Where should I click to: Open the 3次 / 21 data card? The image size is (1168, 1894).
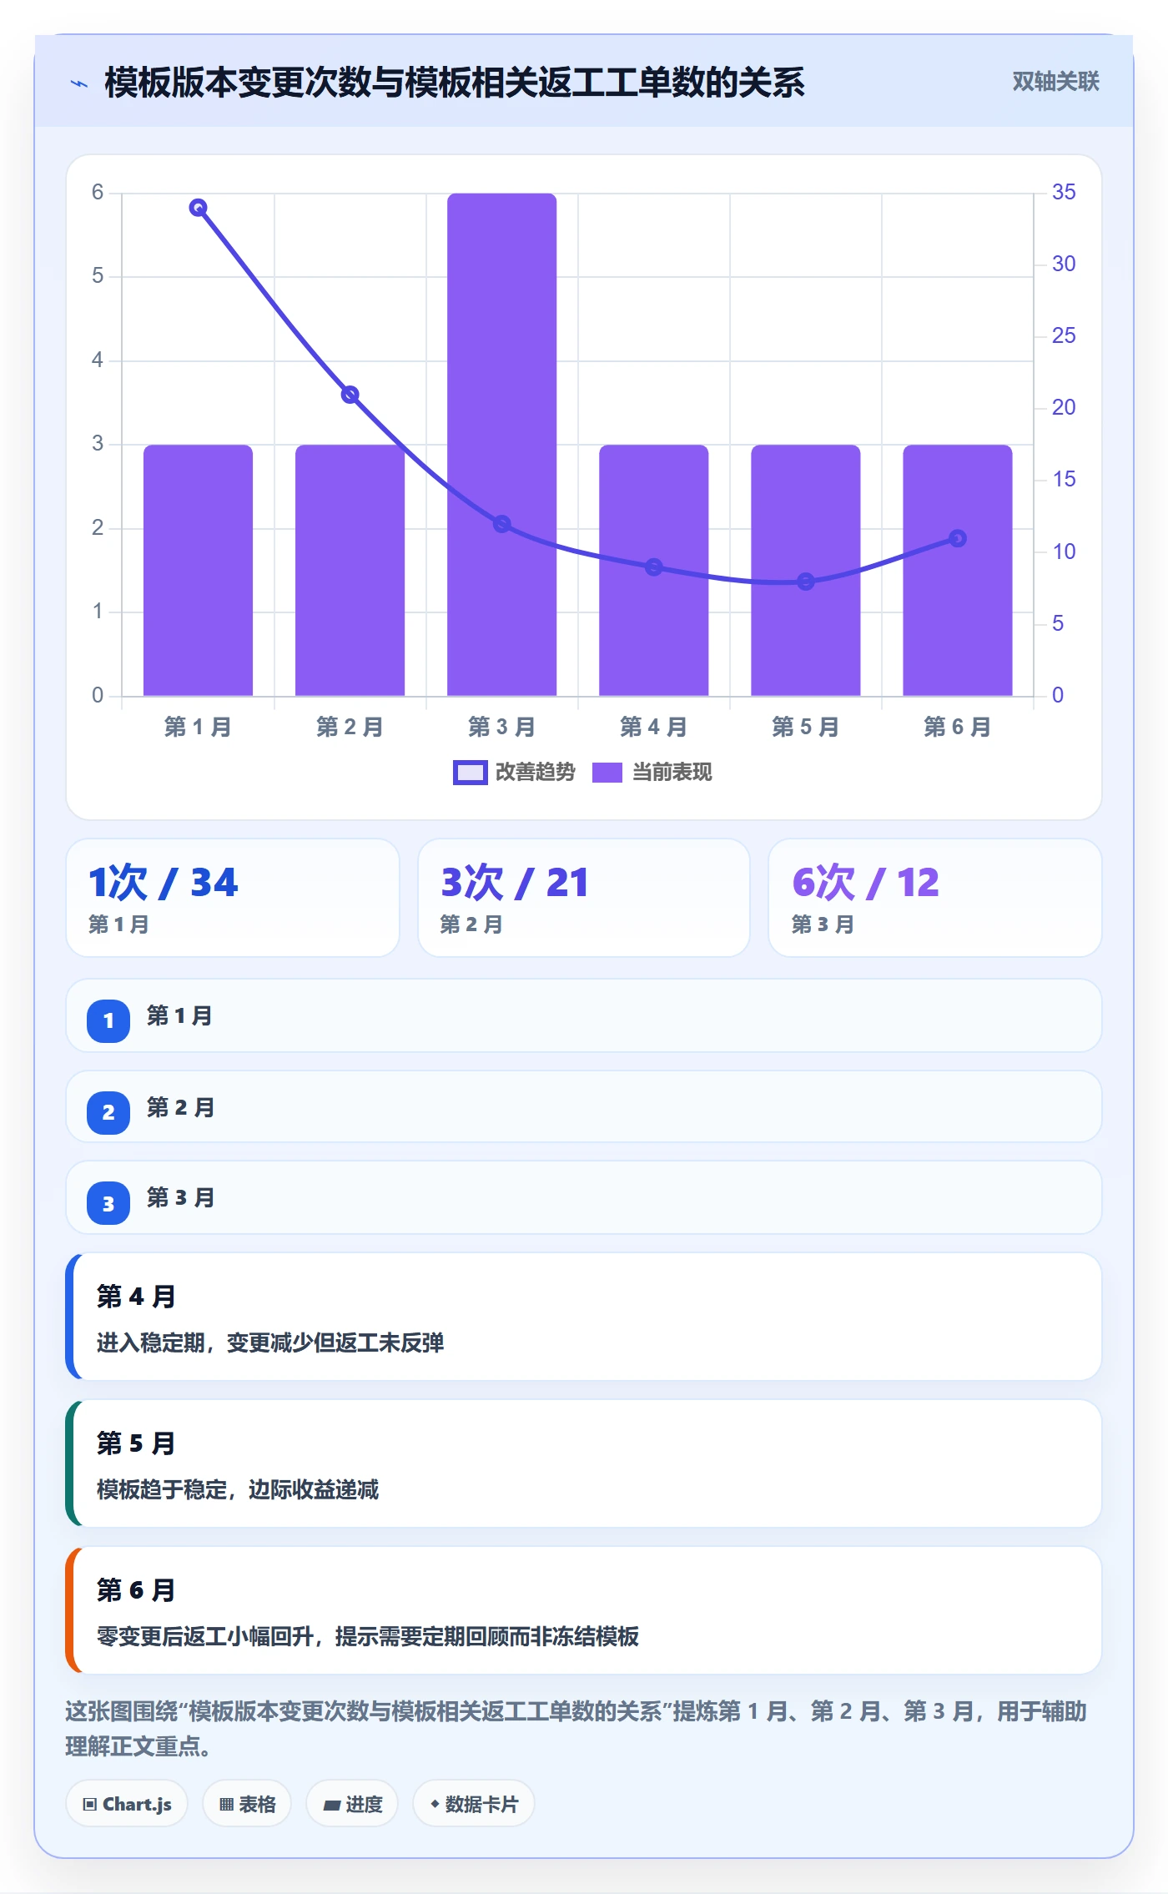[584, 898]
